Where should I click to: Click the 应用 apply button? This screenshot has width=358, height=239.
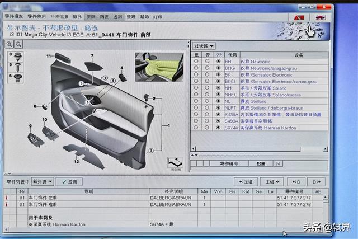(69, 182)
